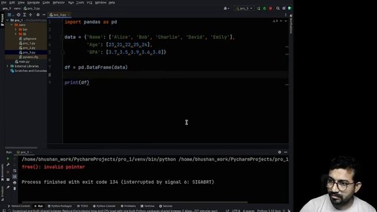Select Scratches and Consoles node
This screenshot has height=212, width=377.
tap(29, 71)
